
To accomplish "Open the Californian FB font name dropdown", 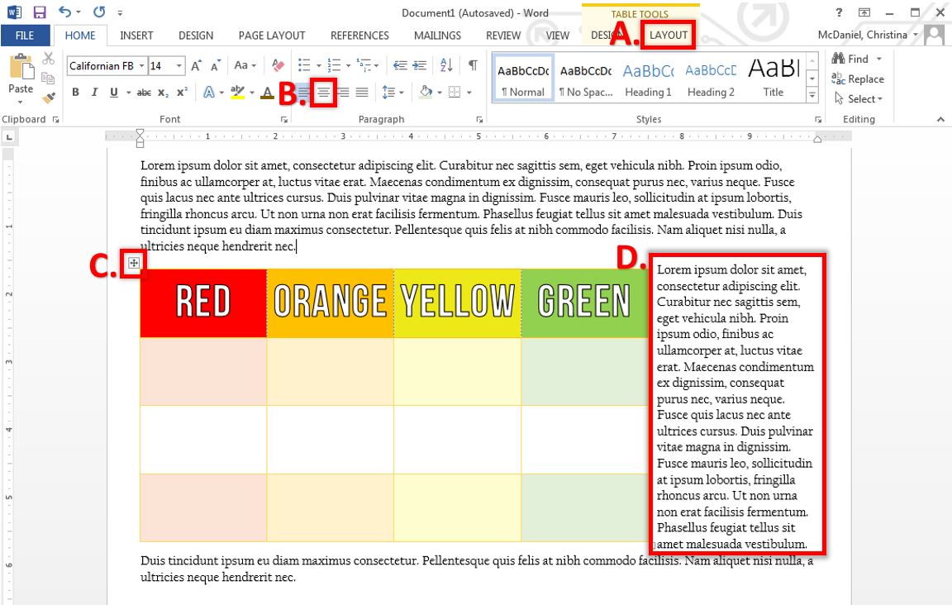I will pos(142,66).
